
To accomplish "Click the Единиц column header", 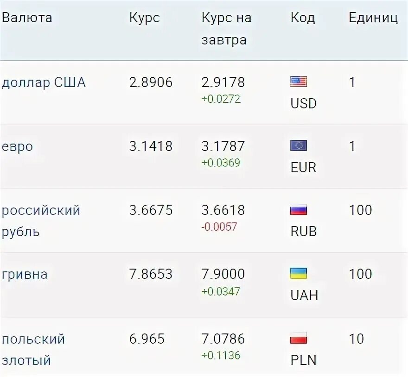I will click(x=373, y=18).
